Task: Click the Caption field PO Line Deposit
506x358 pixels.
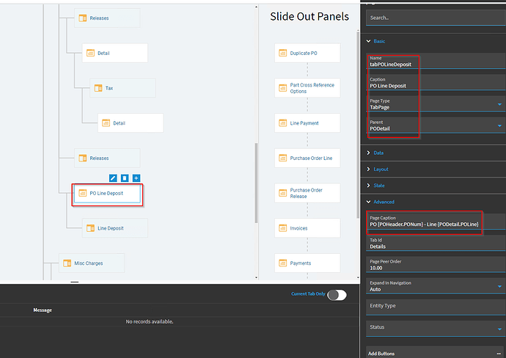Action: [436, 82]
